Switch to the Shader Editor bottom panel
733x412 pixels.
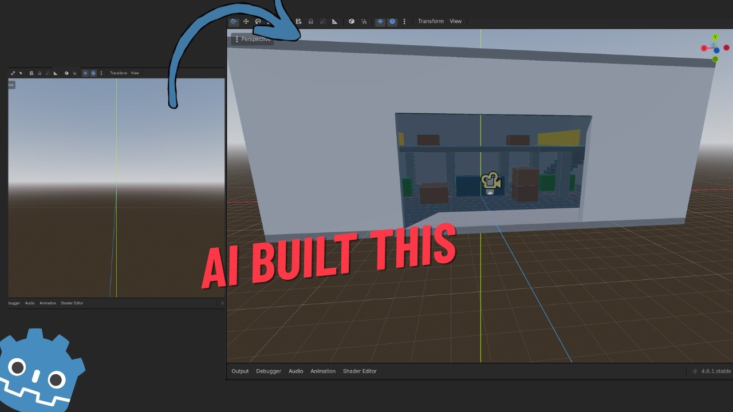[360, 371]
